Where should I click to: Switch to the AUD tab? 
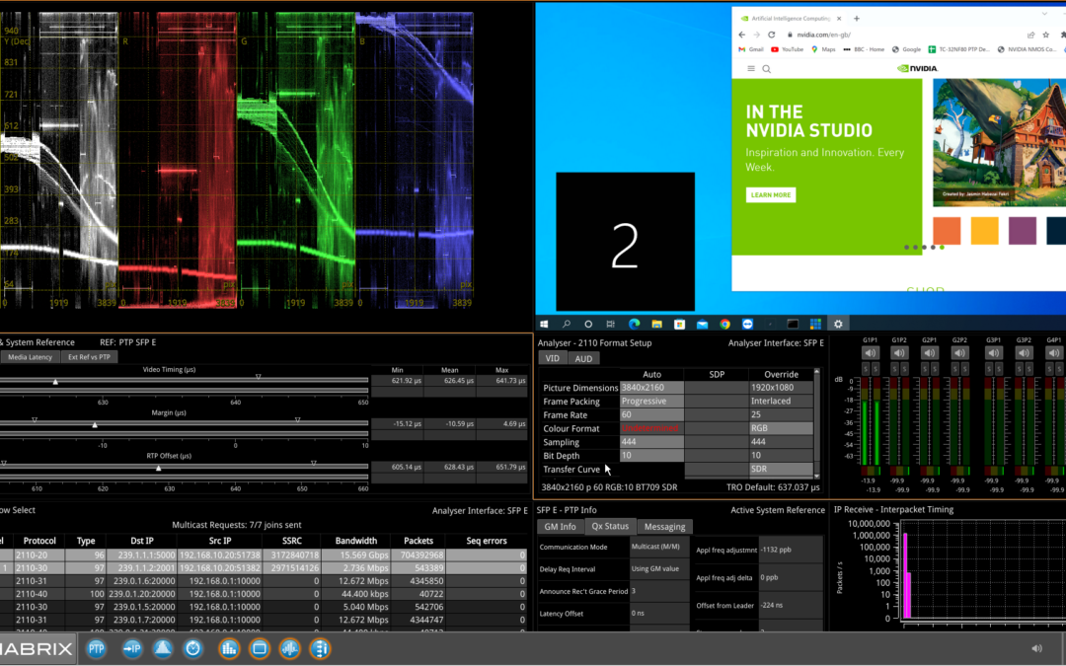point(583,359)
